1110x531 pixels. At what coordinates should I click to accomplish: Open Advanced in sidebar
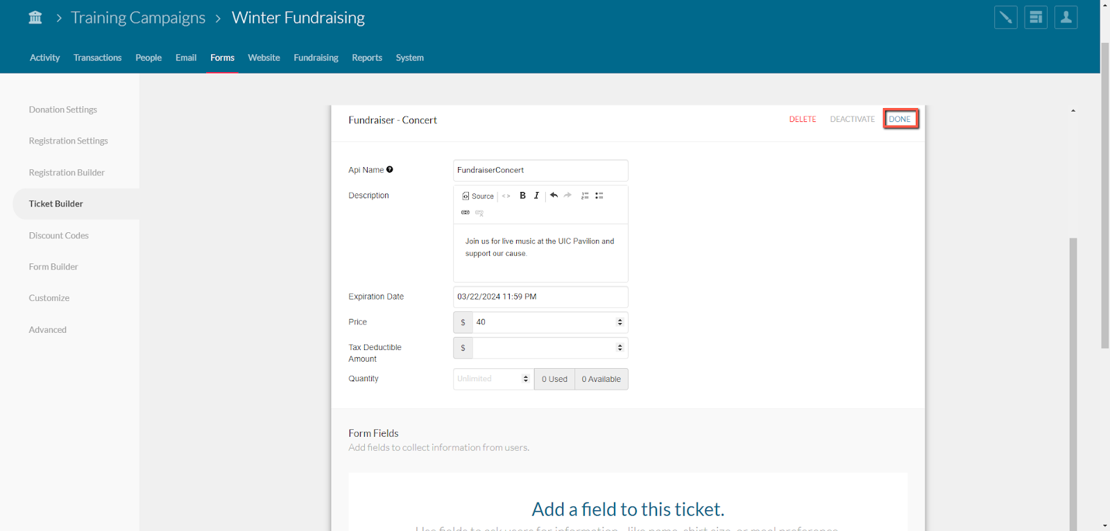[48, 330]
